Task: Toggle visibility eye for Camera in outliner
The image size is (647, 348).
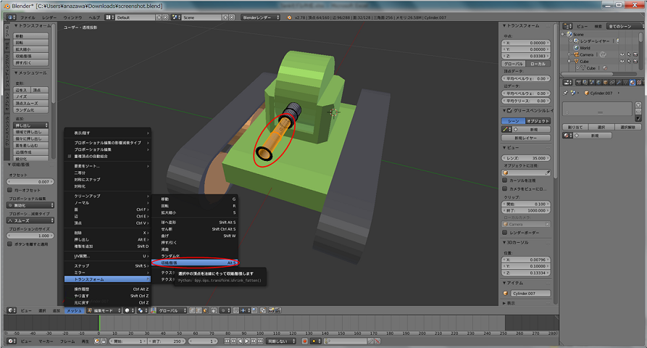Action: pyautogui.click(x=621, y=54)
